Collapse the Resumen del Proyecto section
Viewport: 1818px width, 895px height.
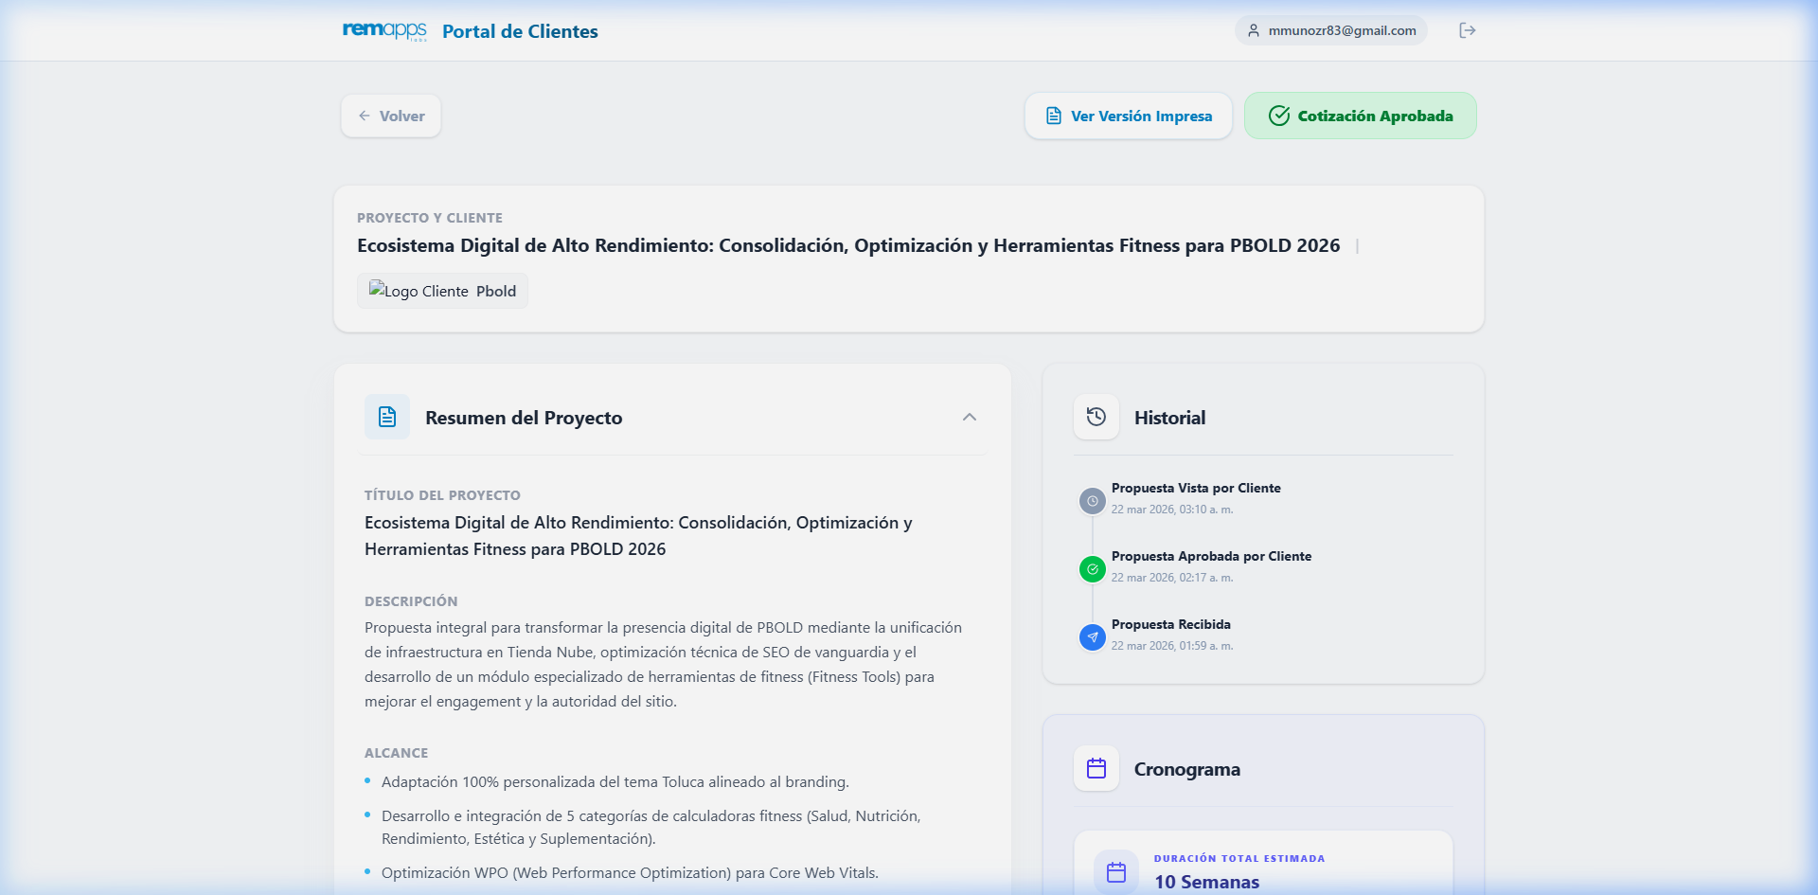(x=969, y=417)
